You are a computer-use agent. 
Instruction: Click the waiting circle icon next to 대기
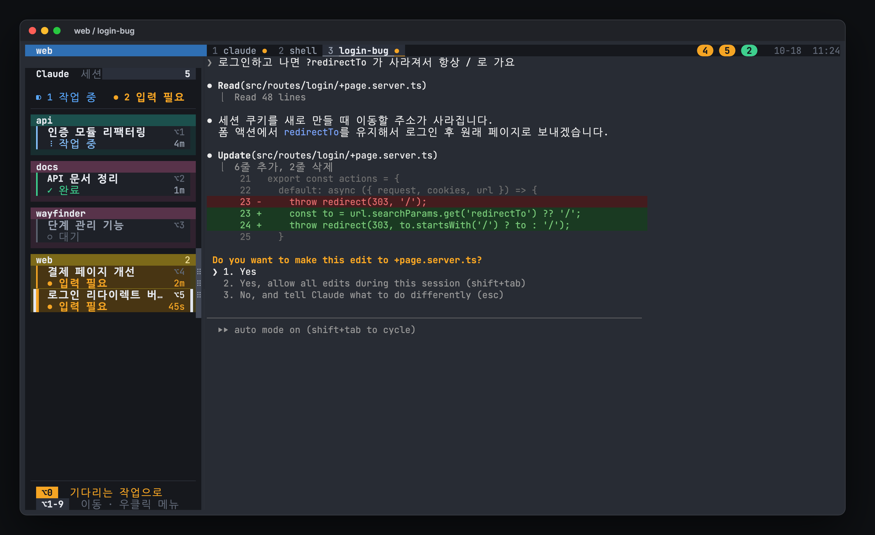pos(50,237)
